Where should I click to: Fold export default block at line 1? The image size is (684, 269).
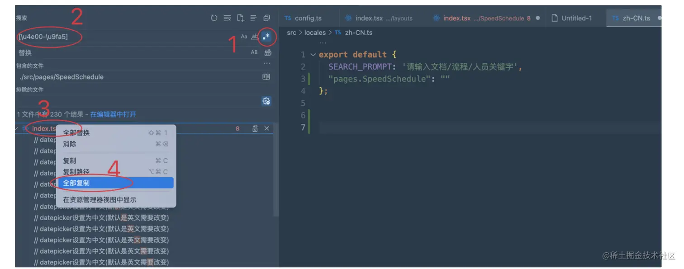[x=313, y=55]
